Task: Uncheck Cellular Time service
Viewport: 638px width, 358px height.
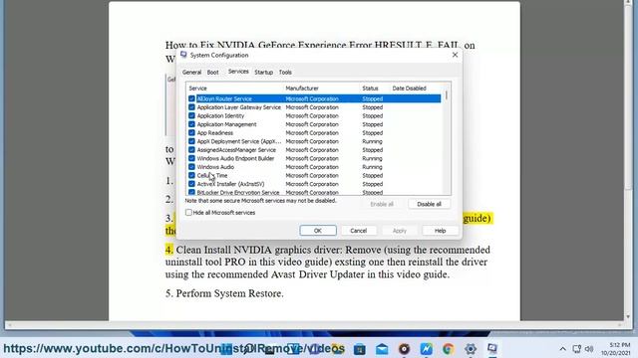Action: (x=191, y=175)
